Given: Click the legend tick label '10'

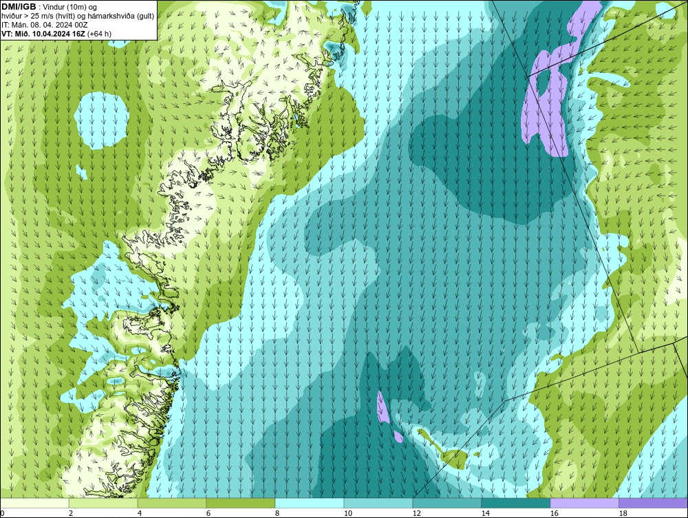Looking at the screenshot, I should click(347, 513).
